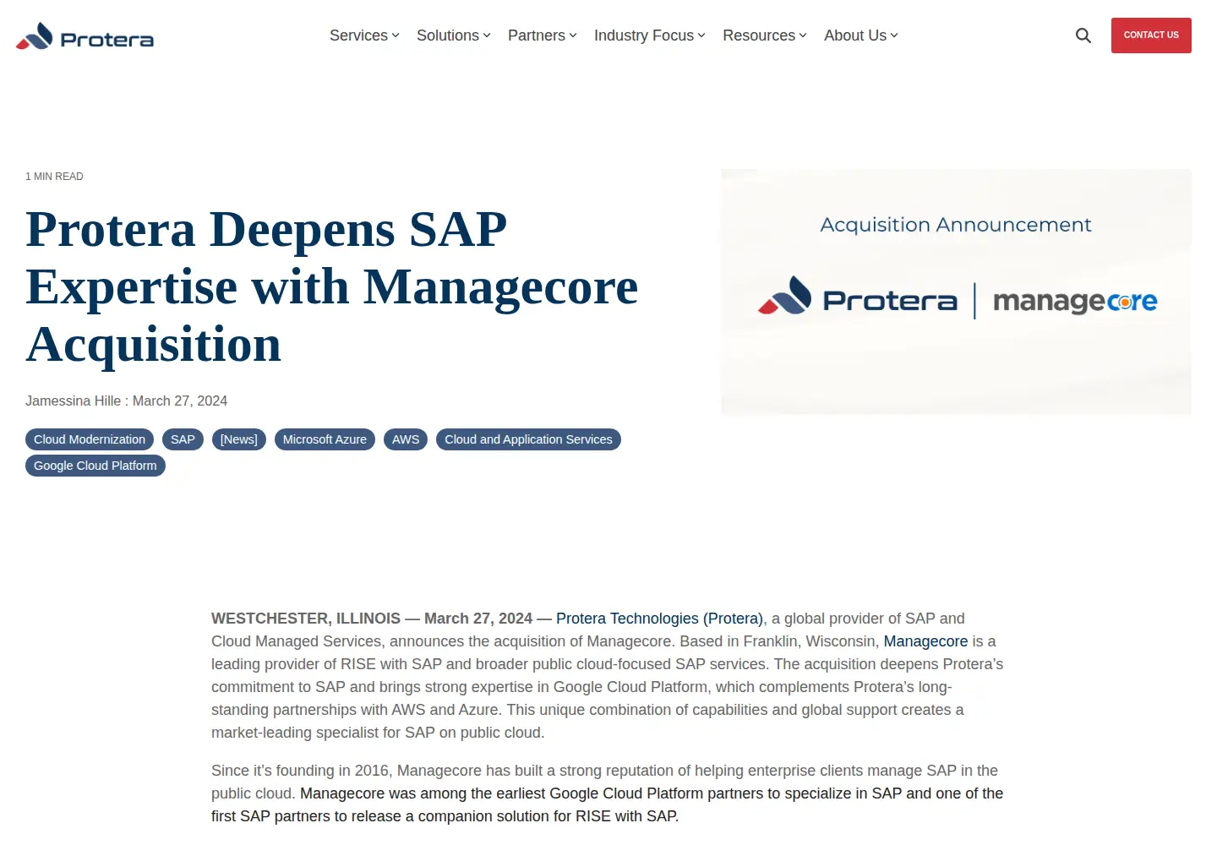This screenshot has width=1217, height=845.
Task: Click the AWS tag pill
Action: pos(406,439)
